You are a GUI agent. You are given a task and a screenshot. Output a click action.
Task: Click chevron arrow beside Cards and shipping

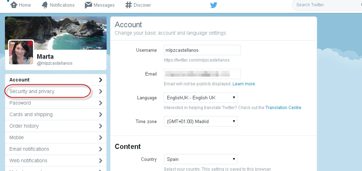(100, 114)
